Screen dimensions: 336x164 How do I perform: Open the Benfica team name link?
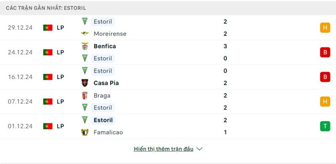tap(105, 46)
